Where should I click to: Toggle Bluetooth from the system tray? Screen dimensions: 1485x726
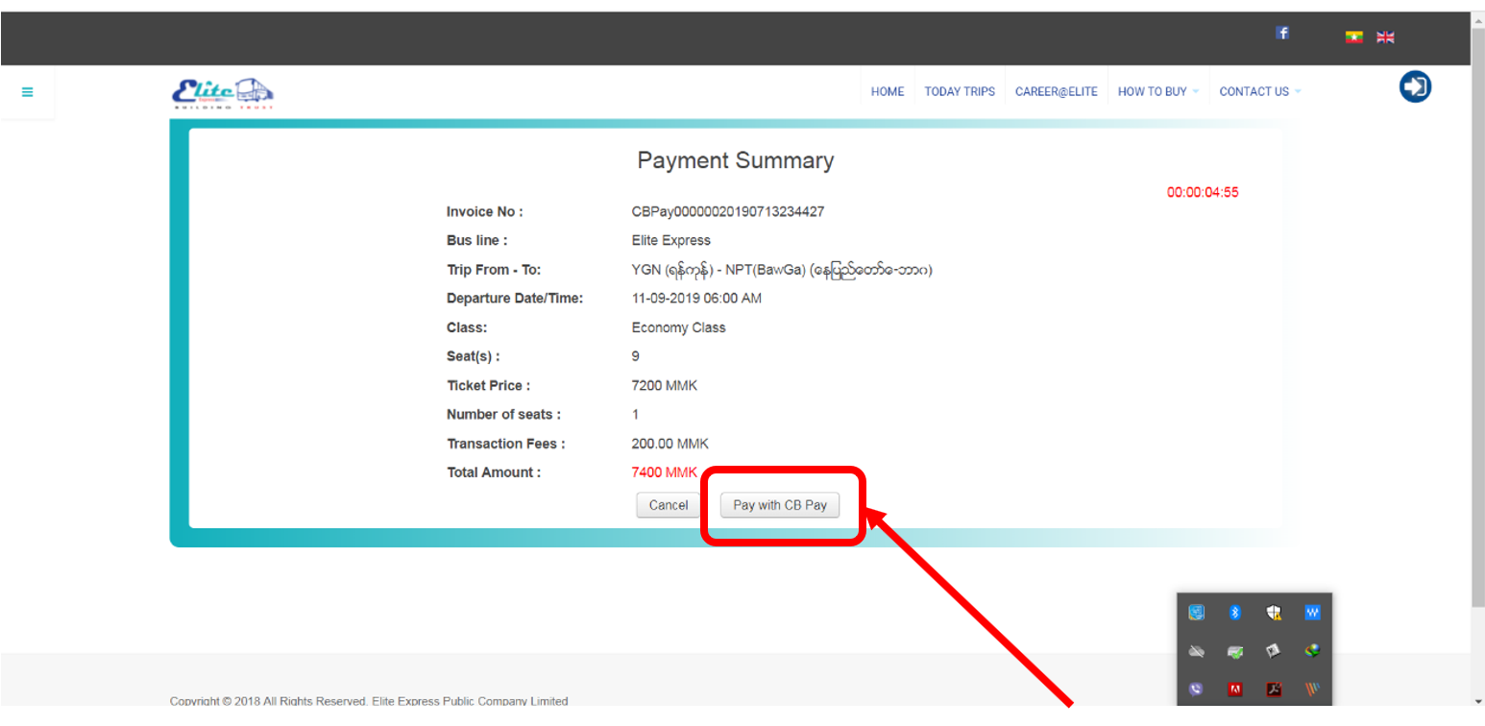(x=1235, y=612)
